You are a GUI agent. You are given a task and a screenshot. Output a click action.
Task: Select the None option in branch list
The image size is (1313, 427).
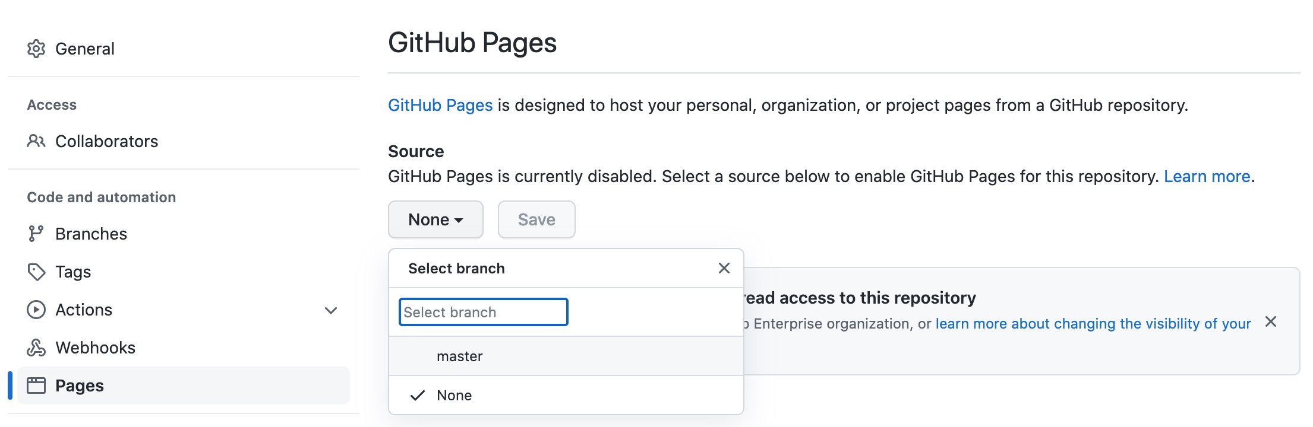click(x=566, y=395)
